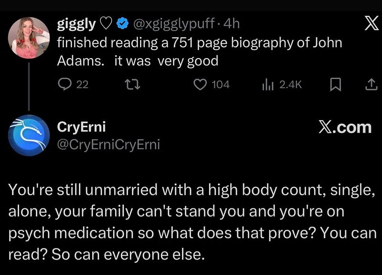Click the X.com watermark text
This screenshot has width=382, height=275.
(x=344, y=127)
